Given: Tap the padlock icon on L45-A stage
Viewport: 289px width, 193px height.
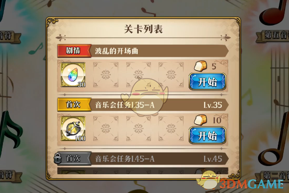Looking at the screenshot, I should point(58,158).
